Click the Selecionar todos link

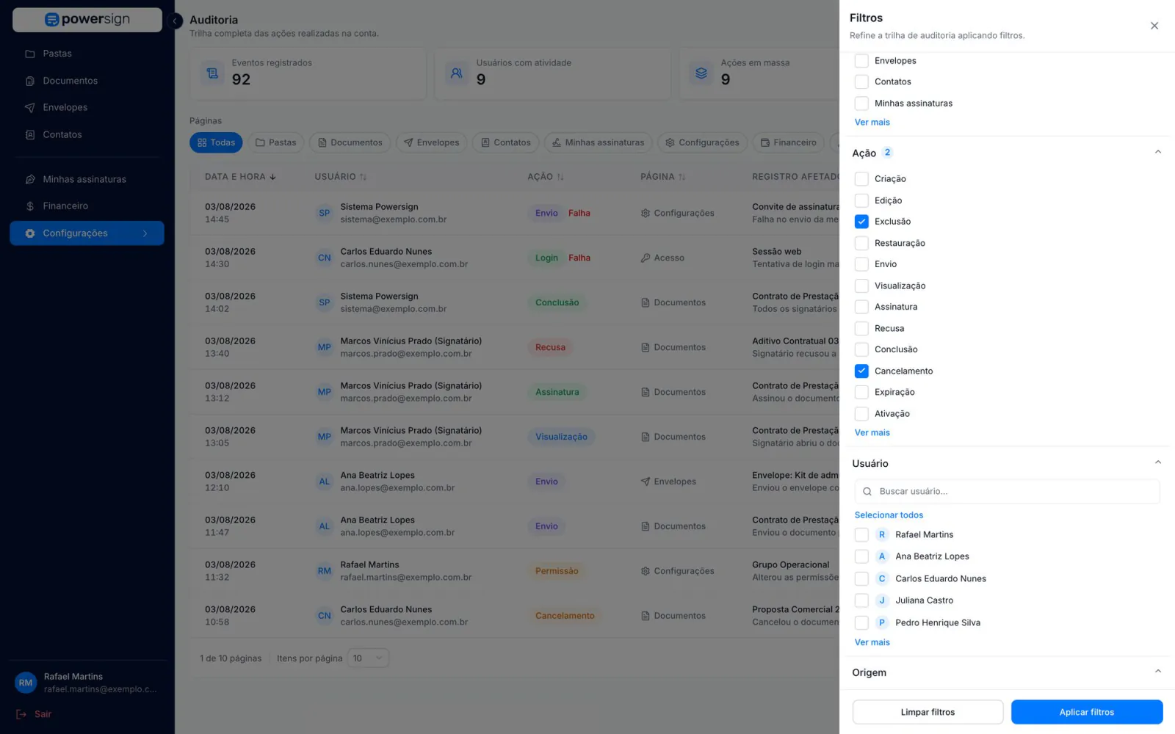tap(889, 515)
